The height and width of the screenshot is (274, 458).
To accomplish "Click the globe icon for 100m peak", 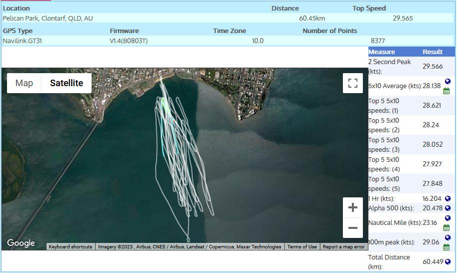I will click(447, 238).
